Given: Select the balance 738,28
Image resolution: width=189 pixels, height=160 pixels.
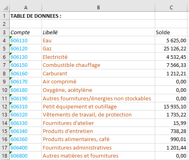Looking at the screenshot, I should [171, 131].
